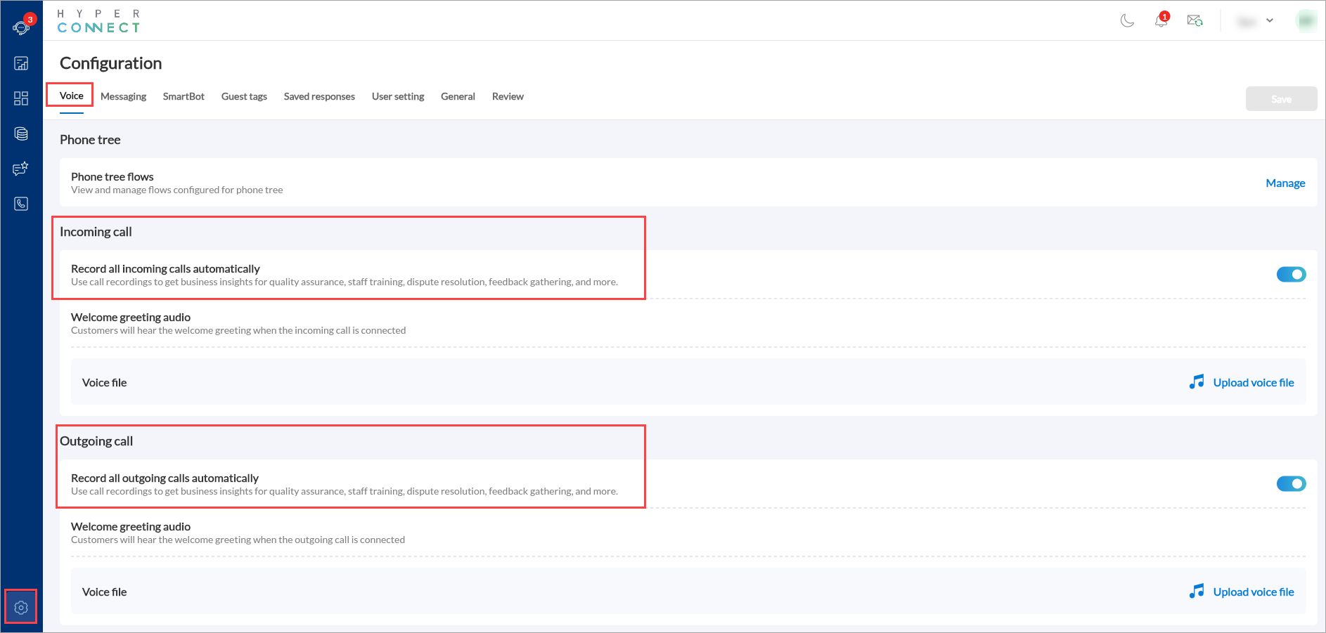Toggle dark mode moon icon
This screenshot has width=1326, height=633.
[1127, 20]
